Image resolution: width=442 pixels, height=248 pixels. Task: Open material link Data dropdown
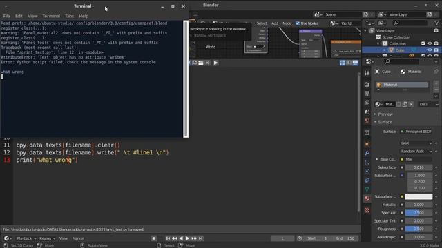428,104
